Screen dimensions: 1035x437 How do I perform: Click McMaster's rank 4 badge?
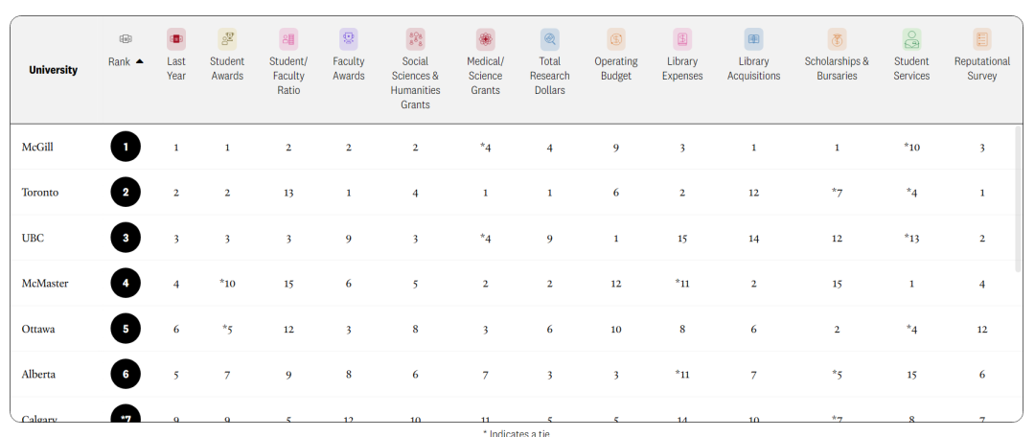click(126, 284)
